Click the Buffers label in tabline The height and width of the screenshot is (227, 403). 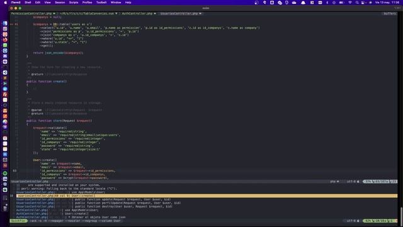[390, 13]
